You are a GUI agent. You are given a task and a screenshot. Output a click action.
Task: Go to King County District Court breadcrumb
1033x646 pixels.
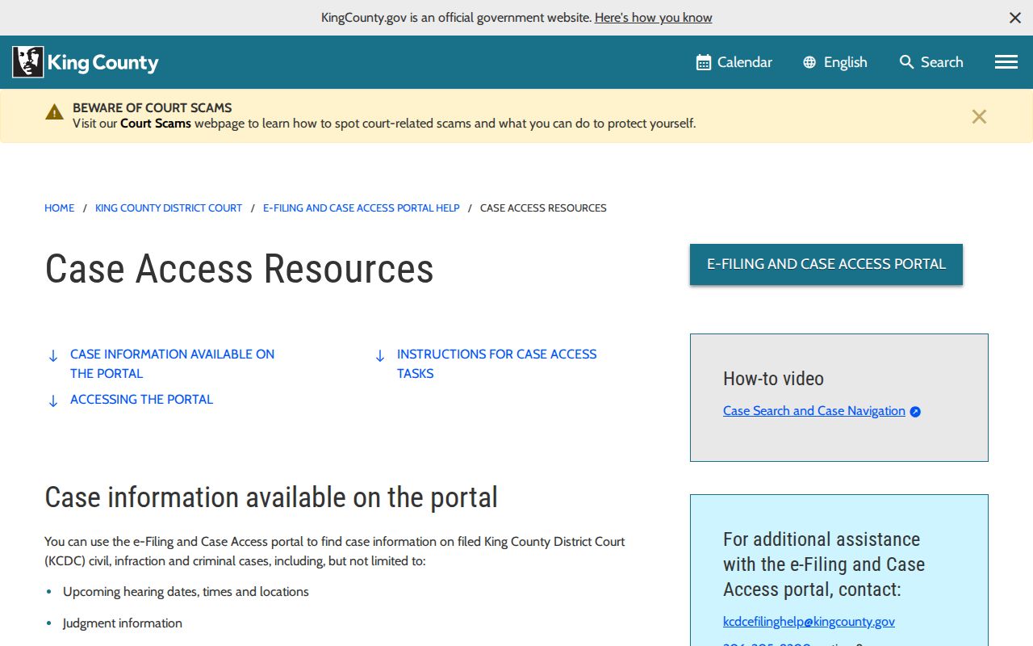click(169, 208)
